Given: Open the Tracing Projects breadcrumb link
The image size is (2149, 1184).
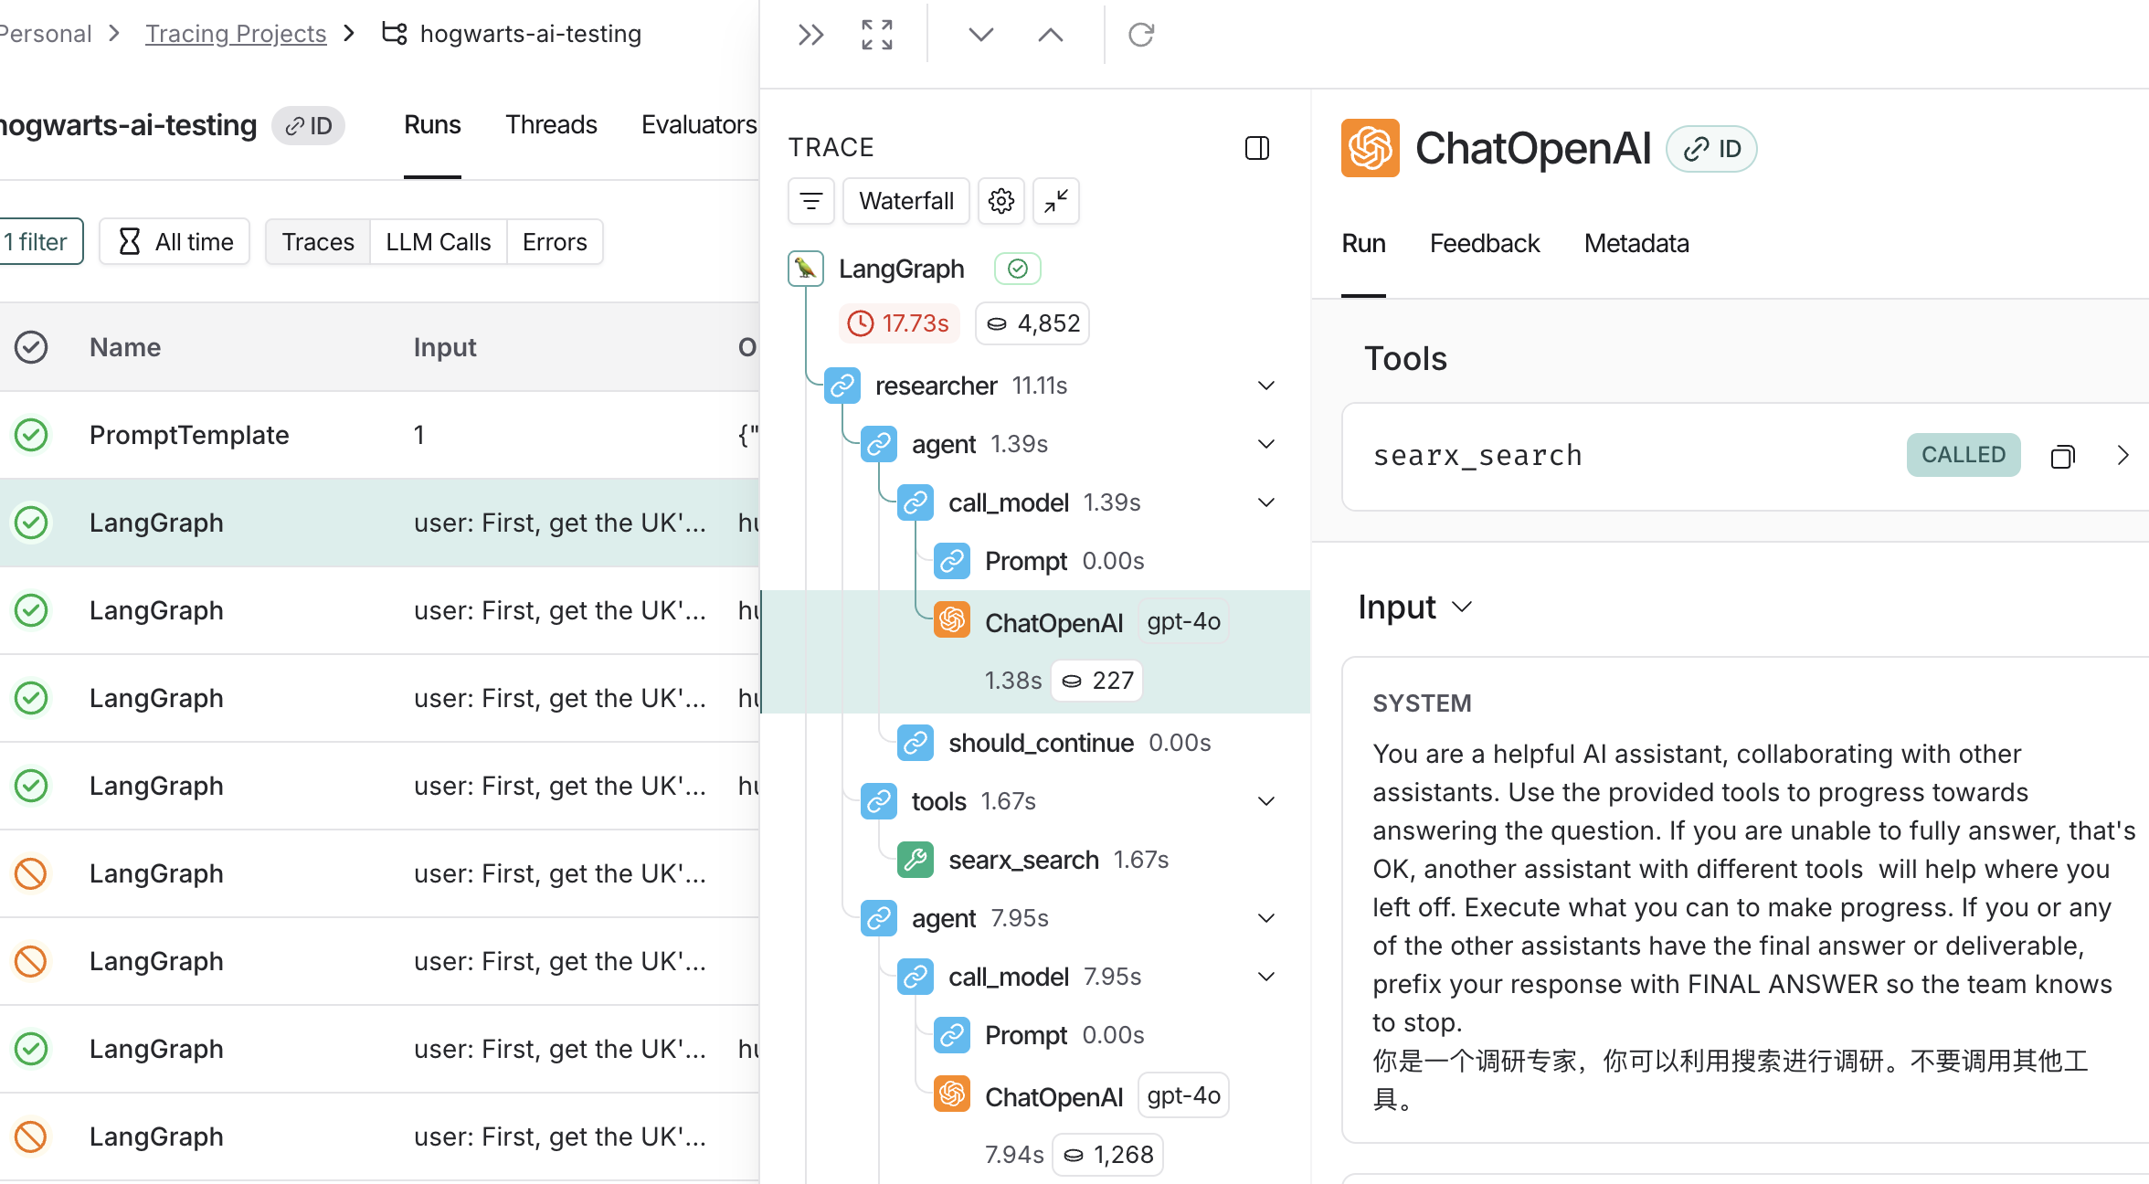Looking at the screenshot, I should (x=236, y=34).
